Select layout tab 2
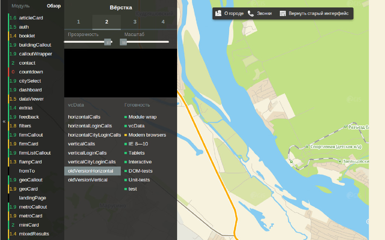This screenshot has height=240, width=385. point(106,22)
